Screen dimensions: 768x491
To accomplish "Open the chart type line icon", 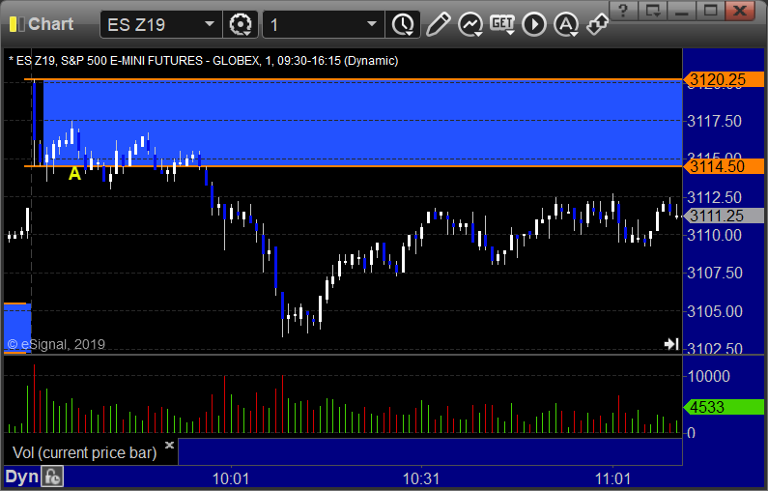I will (x=470, y=24).
